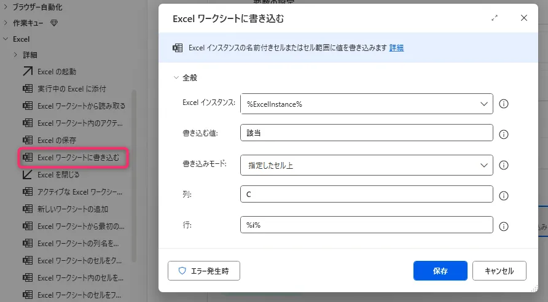548x302 pixels.
Task: Click the dialog expand arrows icon
Action: pyautogui.click(x=495, y=18)
